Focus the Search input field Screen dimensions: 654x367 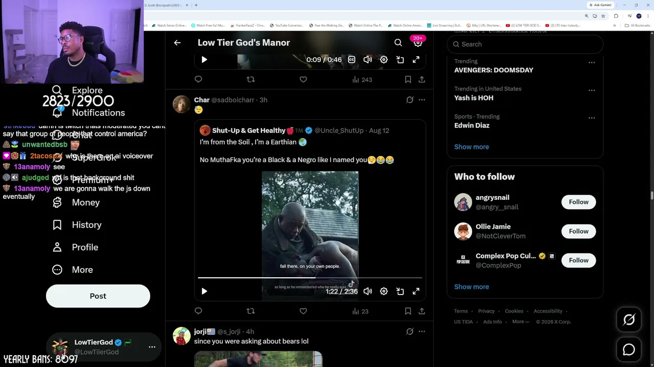[525, 44]
